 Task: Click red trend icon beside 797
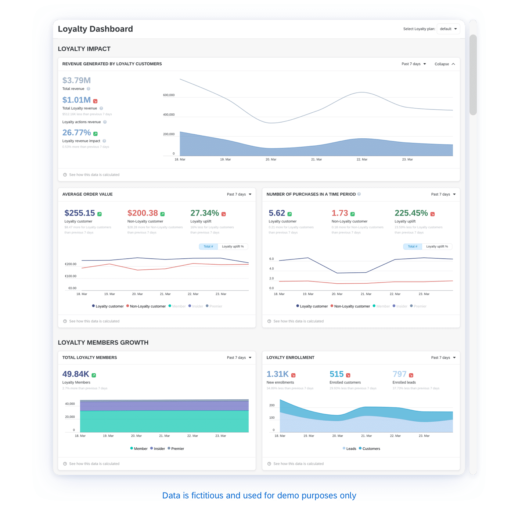[411, 375]
